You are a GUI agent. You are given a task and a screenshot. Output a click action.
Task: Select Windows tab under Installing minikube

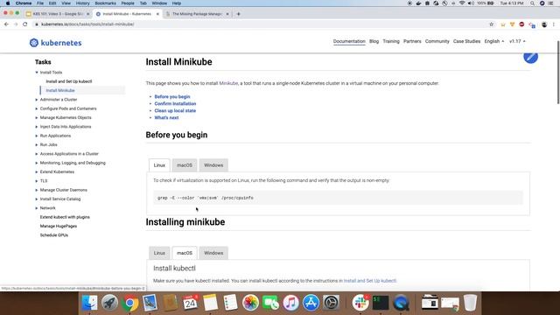213,253
